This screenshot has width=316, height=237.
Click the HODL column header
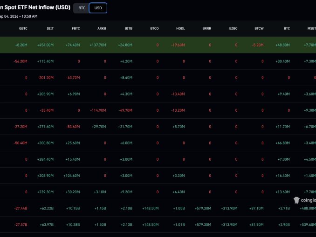click(180, 28)
